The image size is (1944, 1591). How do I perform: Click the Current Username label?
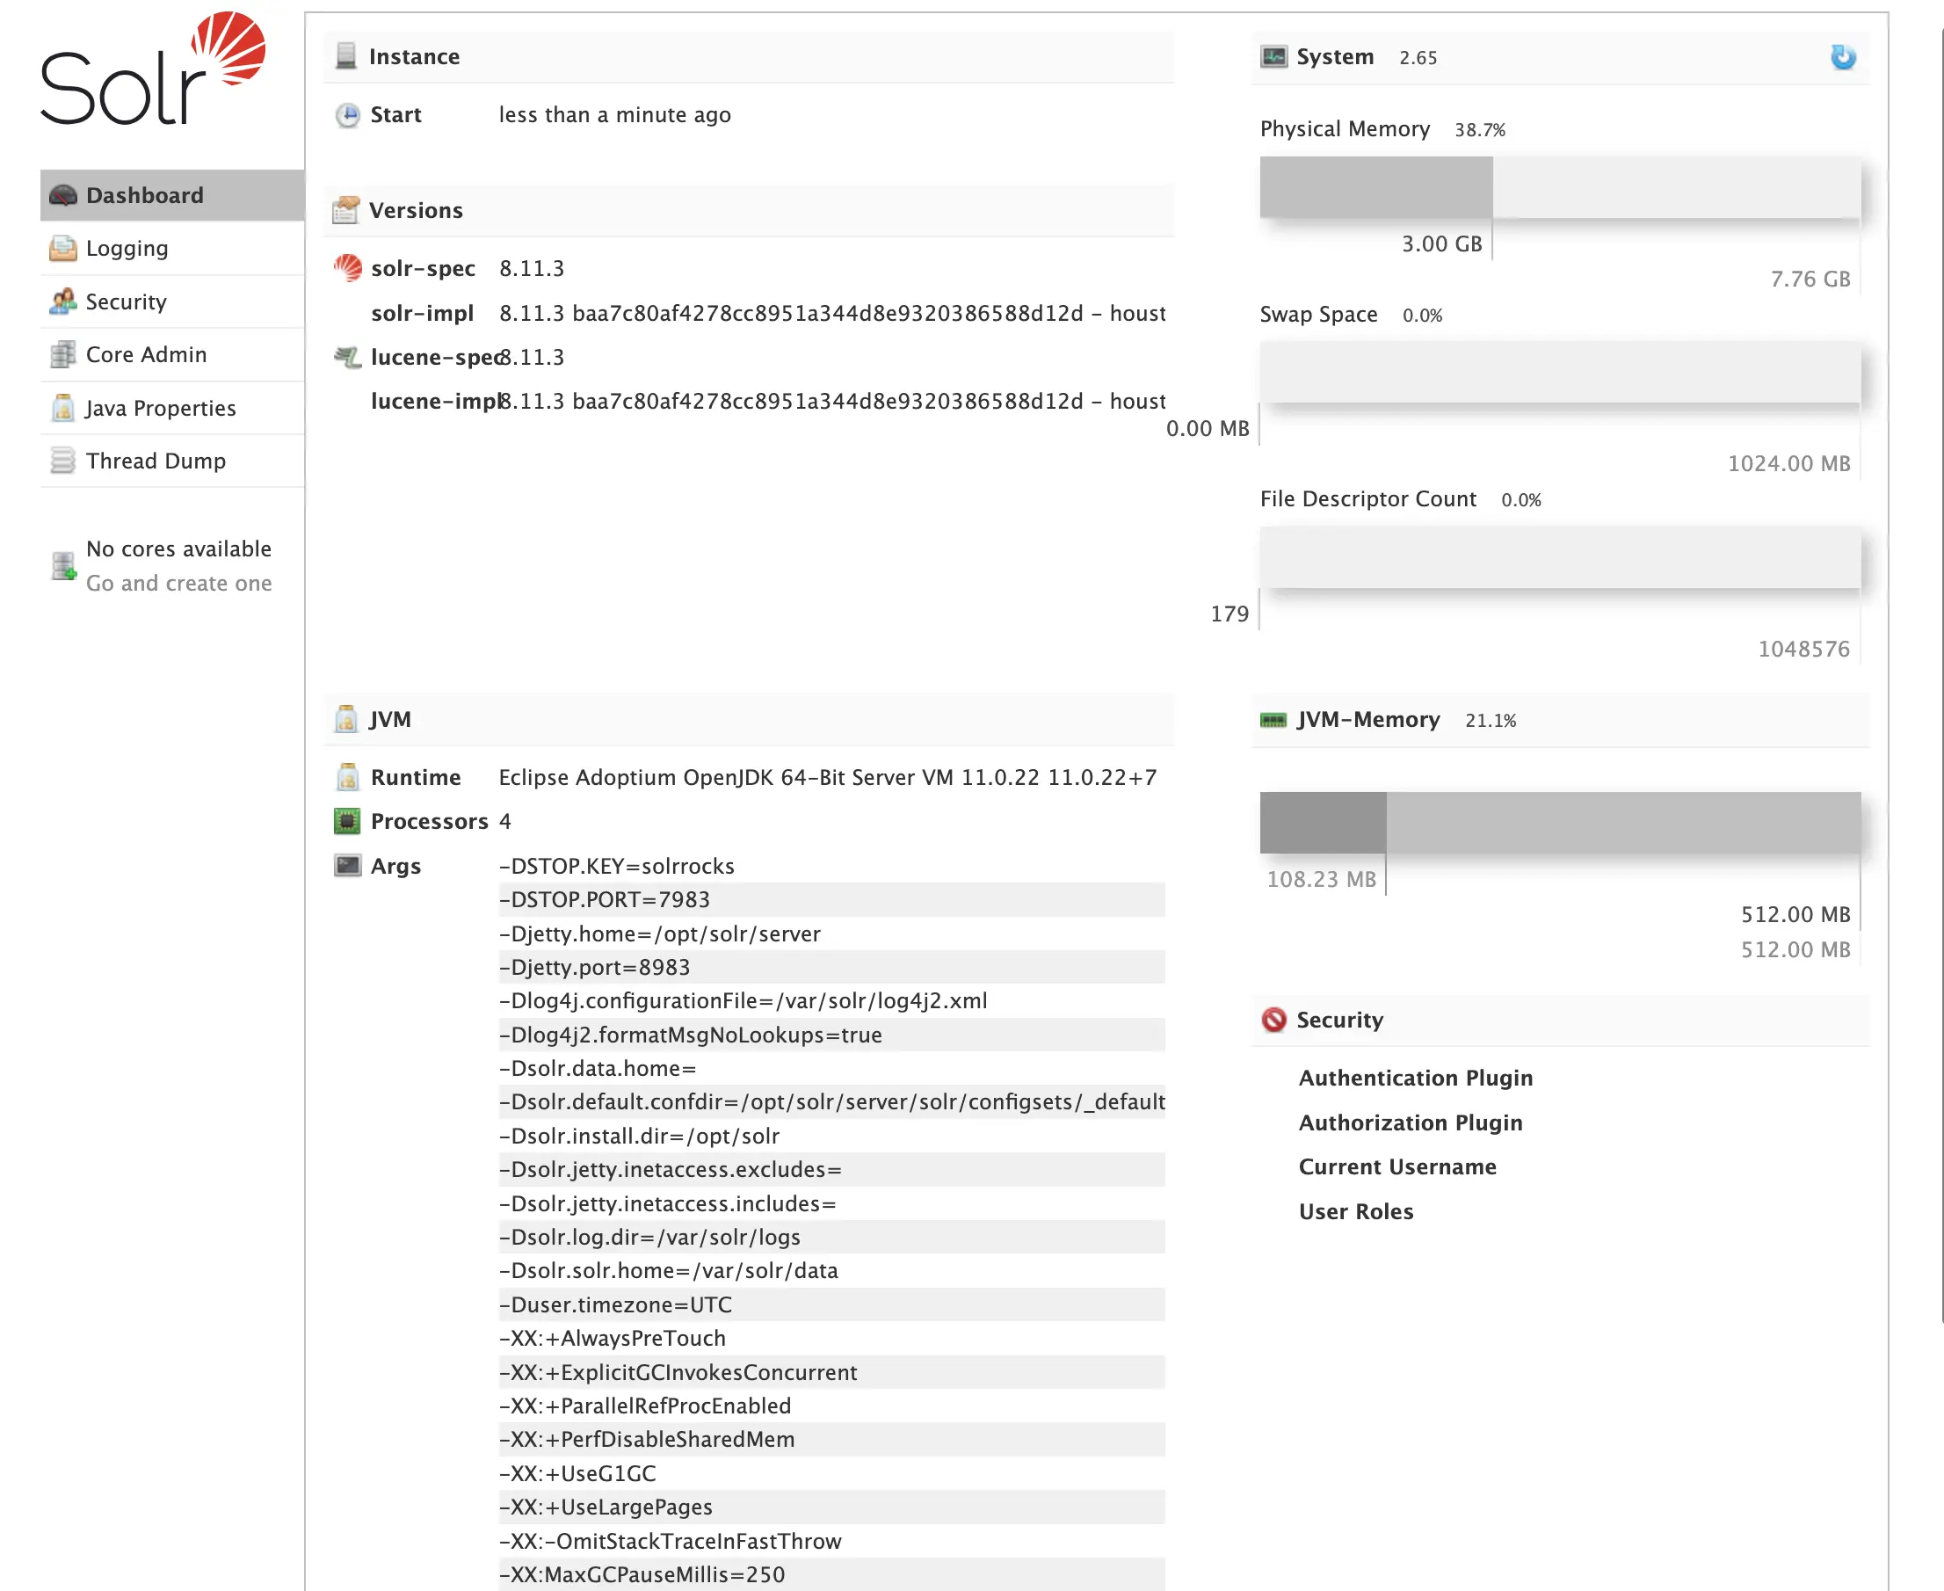pos(1397,1166)
